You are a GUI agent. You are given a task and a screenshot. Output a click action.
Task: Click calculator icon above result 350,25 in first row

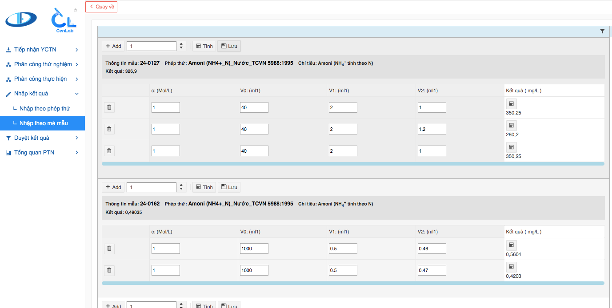click(511, 104)
